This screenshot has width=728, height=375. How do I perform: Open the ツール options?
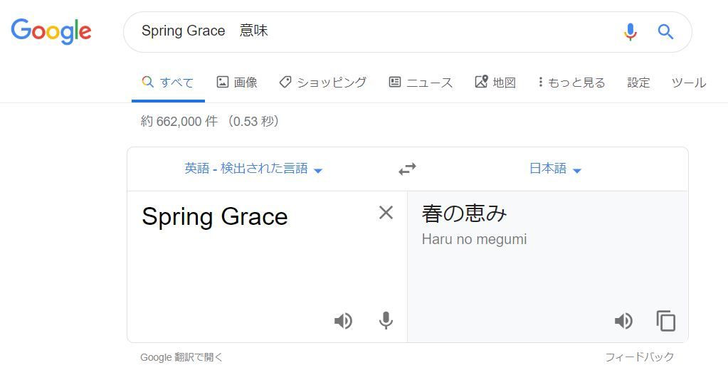[x=689, y=83]
